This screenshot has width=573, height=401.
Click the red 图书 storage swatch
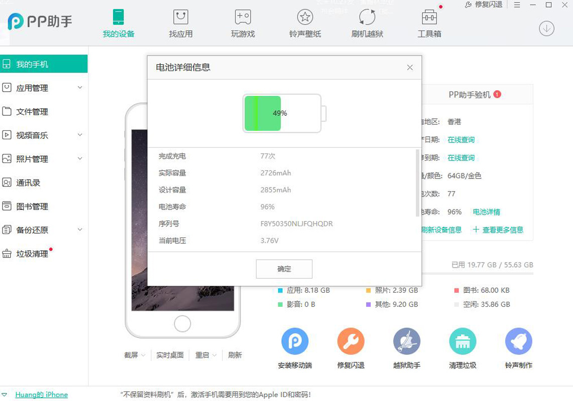point(456,290)
